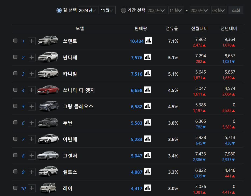
Task: Expand 그랑 콜레오스 row plus button
Action: (32, 106)
